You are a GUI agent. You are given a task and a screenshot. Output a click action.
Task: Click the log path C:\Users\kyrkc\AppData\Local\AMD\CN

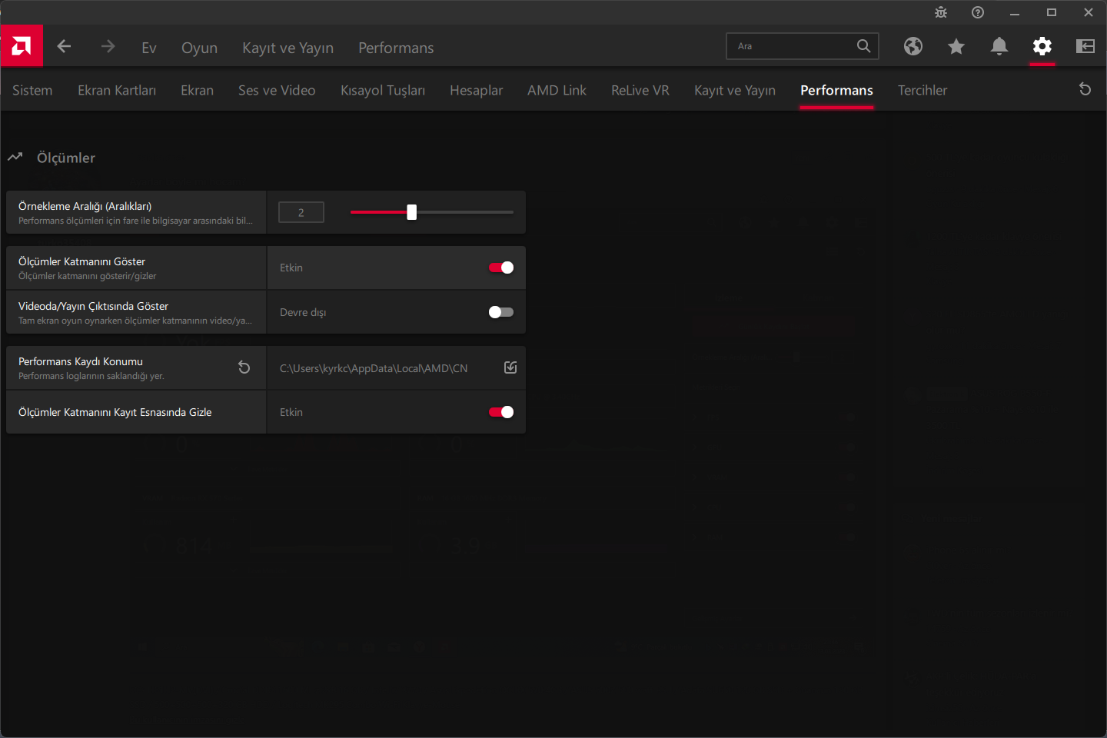(x=374, y=368)
